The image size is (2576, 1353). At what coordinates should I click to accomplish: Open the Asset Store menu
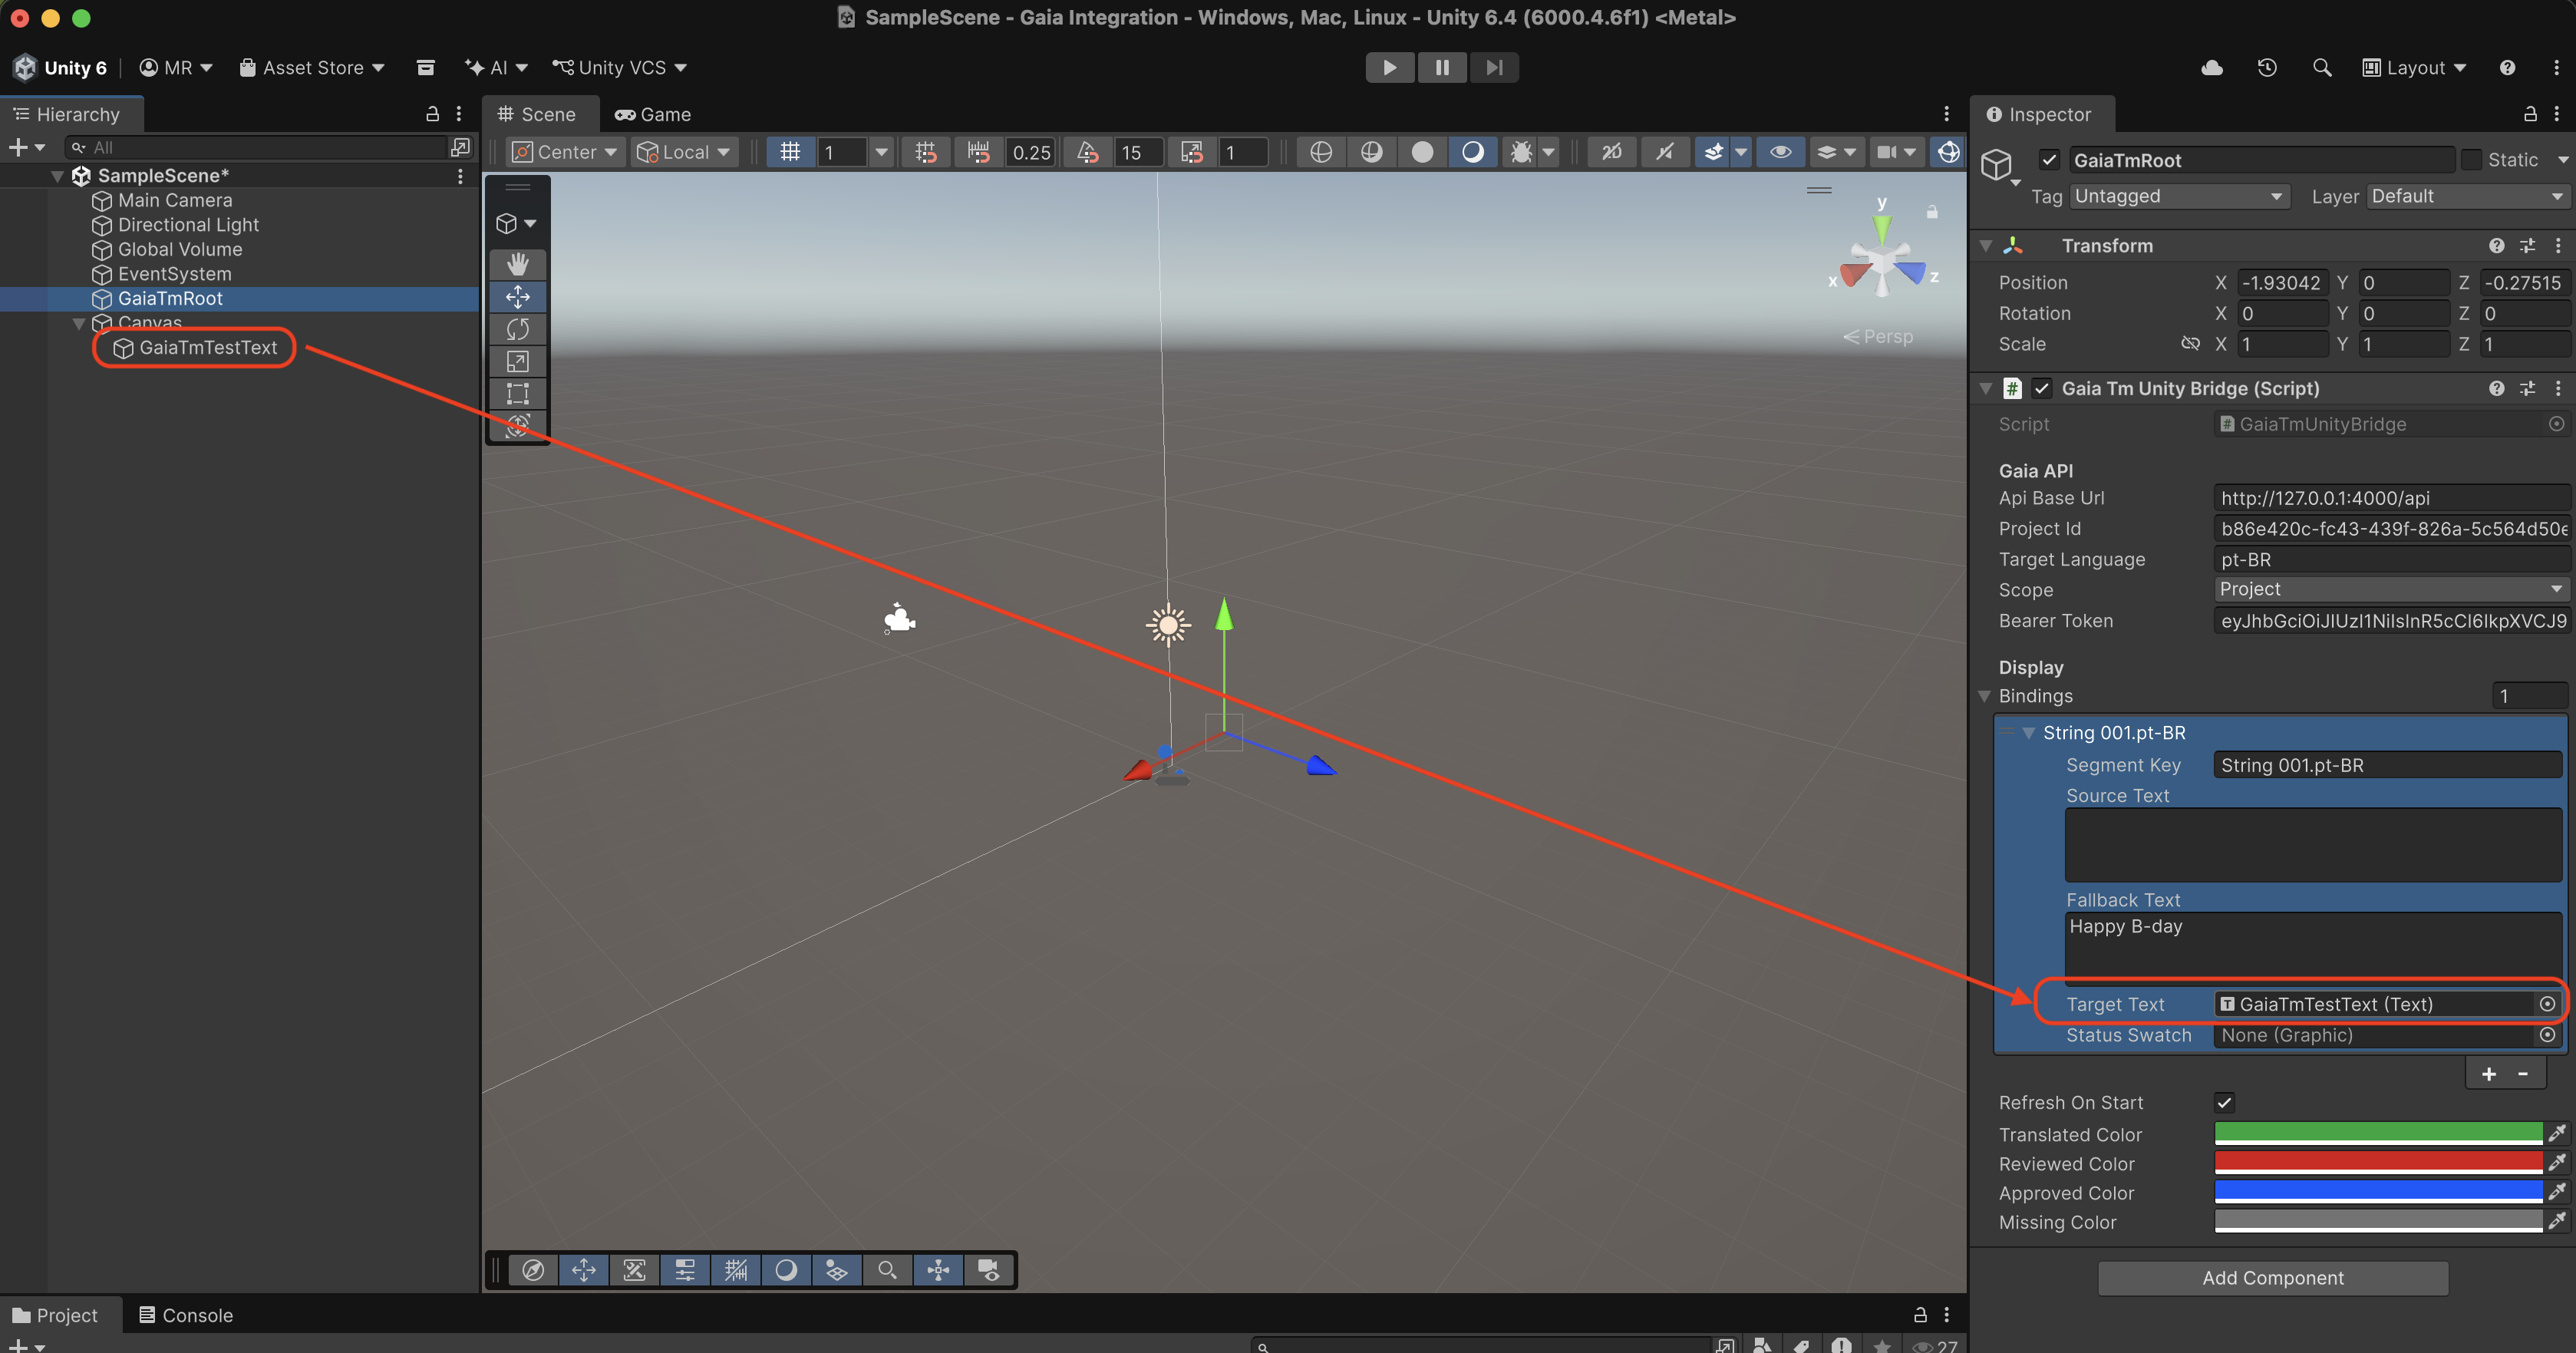click(x=312, y=67)
